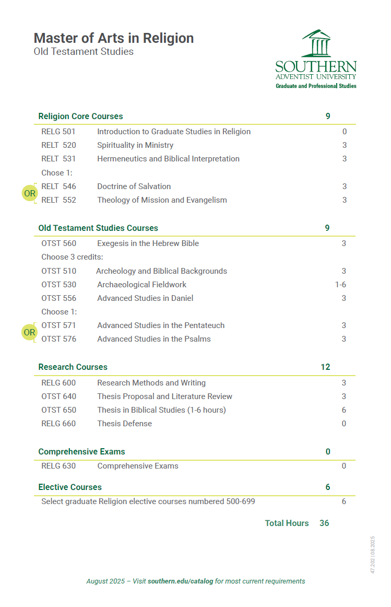This screenshot has width=391, height=607.
Task: Click the Research Courses section heading
Action: (73, 367)
